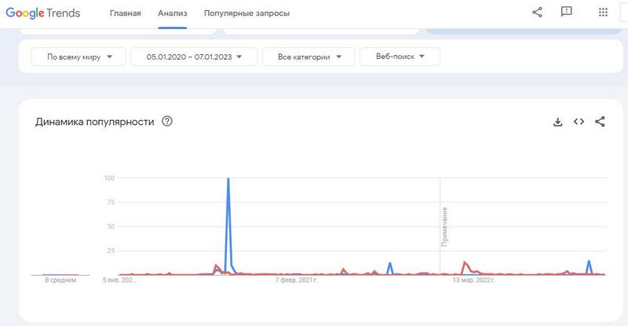Share the page via header share icon

point(538,13)
